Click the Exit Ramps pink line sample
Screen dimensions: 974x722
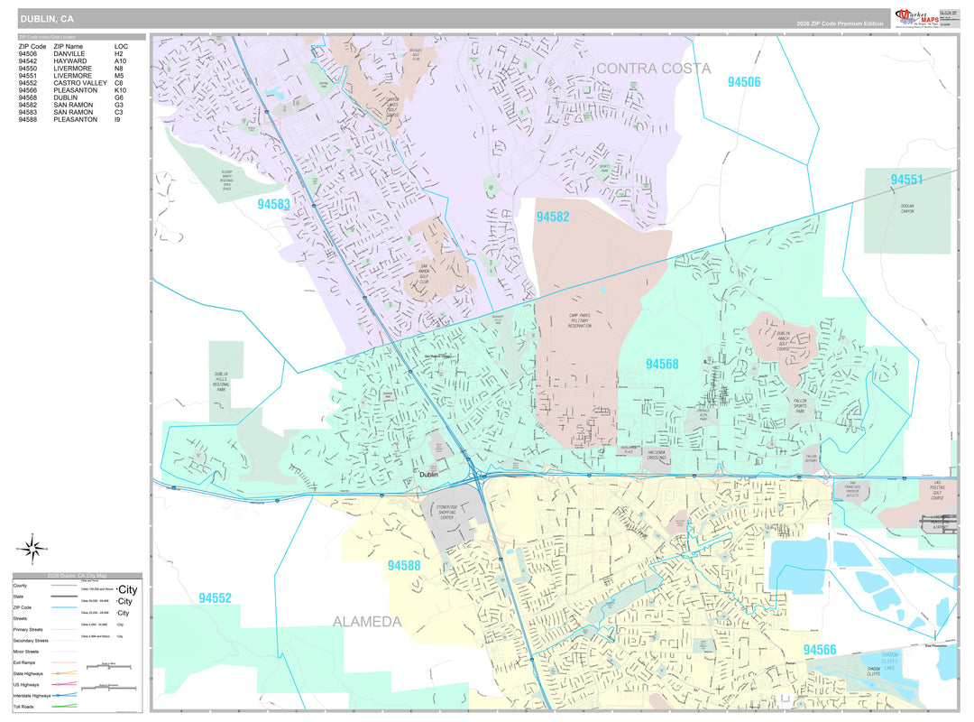[64, 662]
